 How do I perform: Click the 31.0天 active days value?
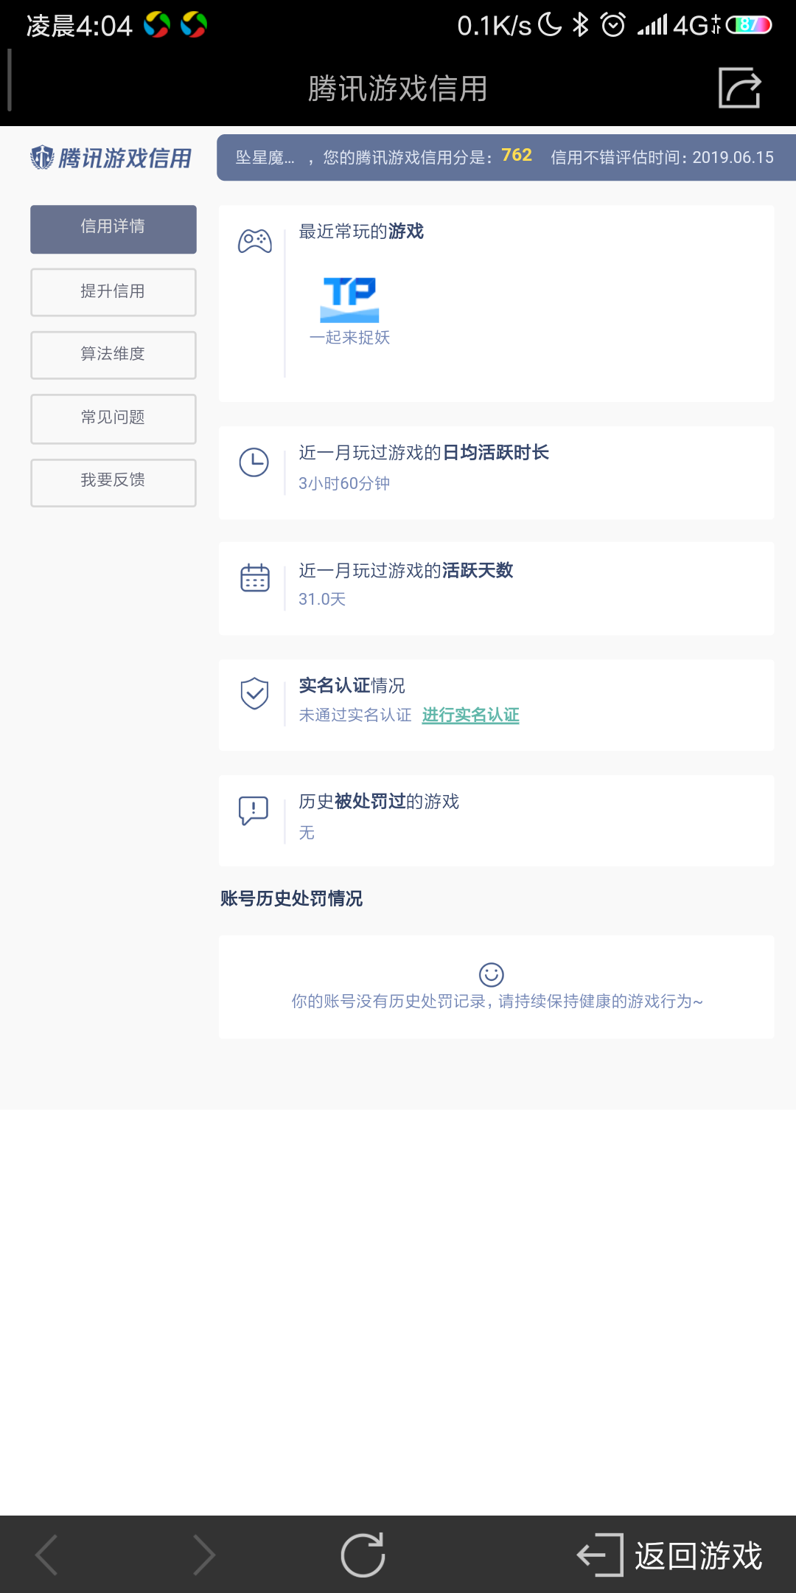(x=322, y=599)
